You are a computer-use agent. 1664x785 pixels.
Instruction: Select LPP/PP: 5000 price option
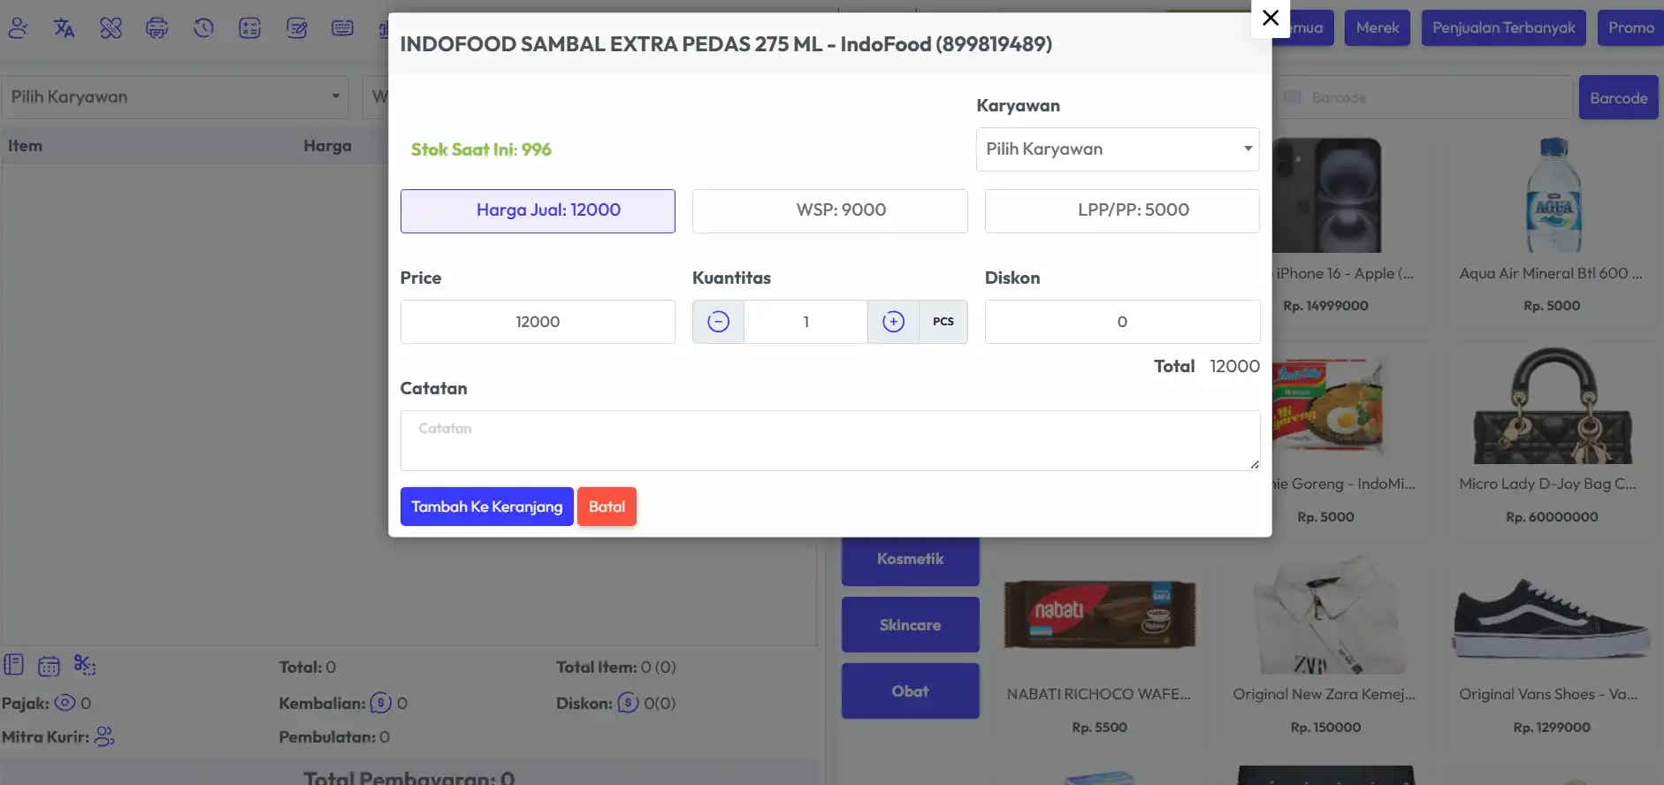click(x=1122, y=210)
